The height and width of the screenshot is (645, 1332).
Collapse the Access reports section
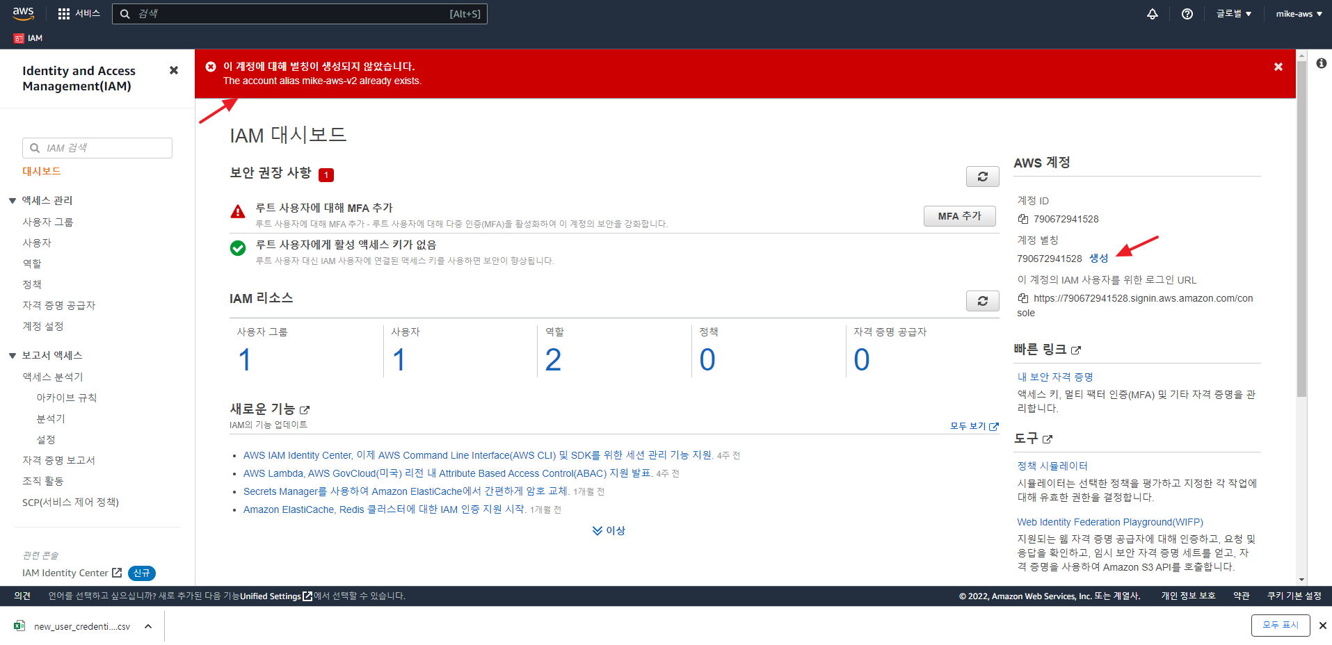pos(13,356)
